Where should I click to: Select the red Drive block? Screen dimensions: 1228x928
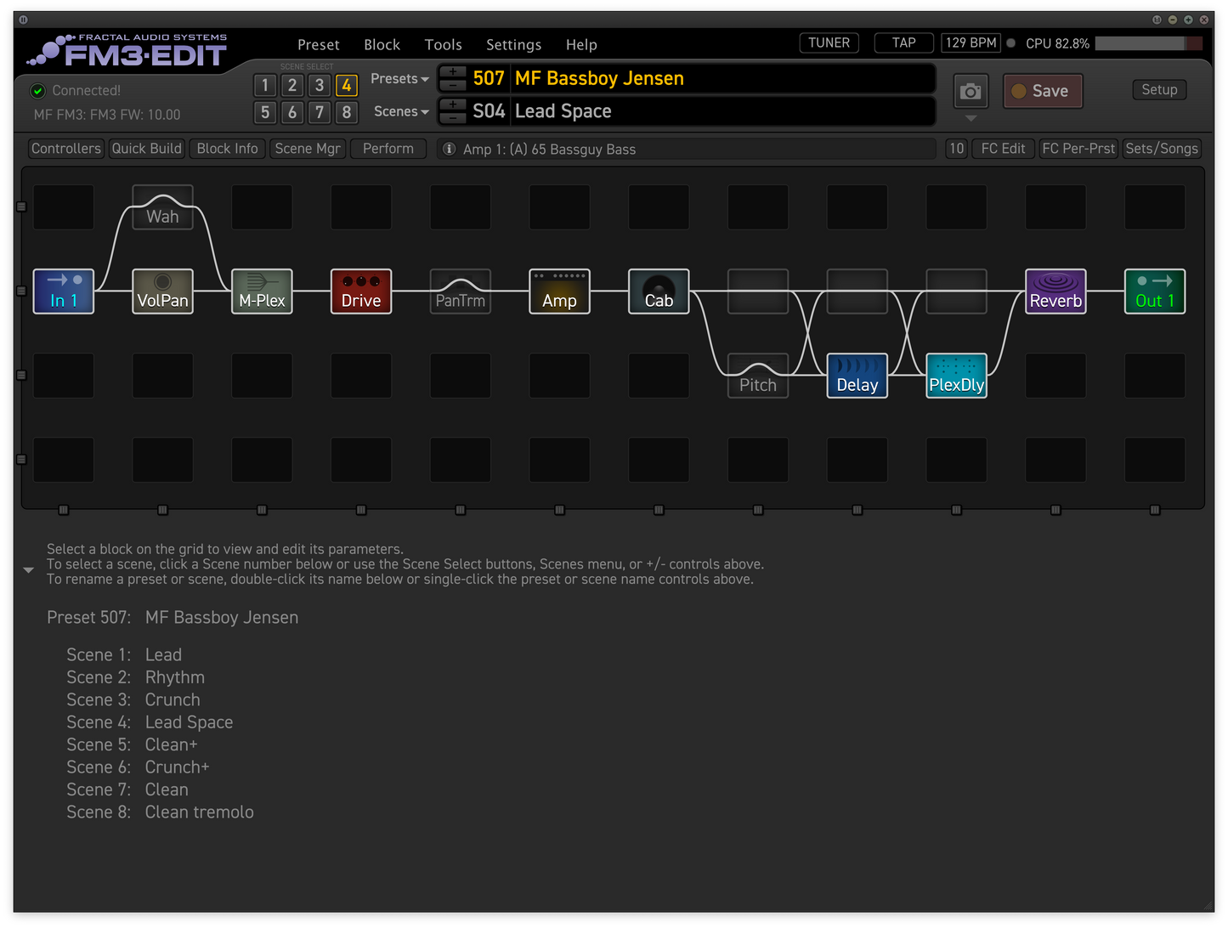tap(361, 291)
